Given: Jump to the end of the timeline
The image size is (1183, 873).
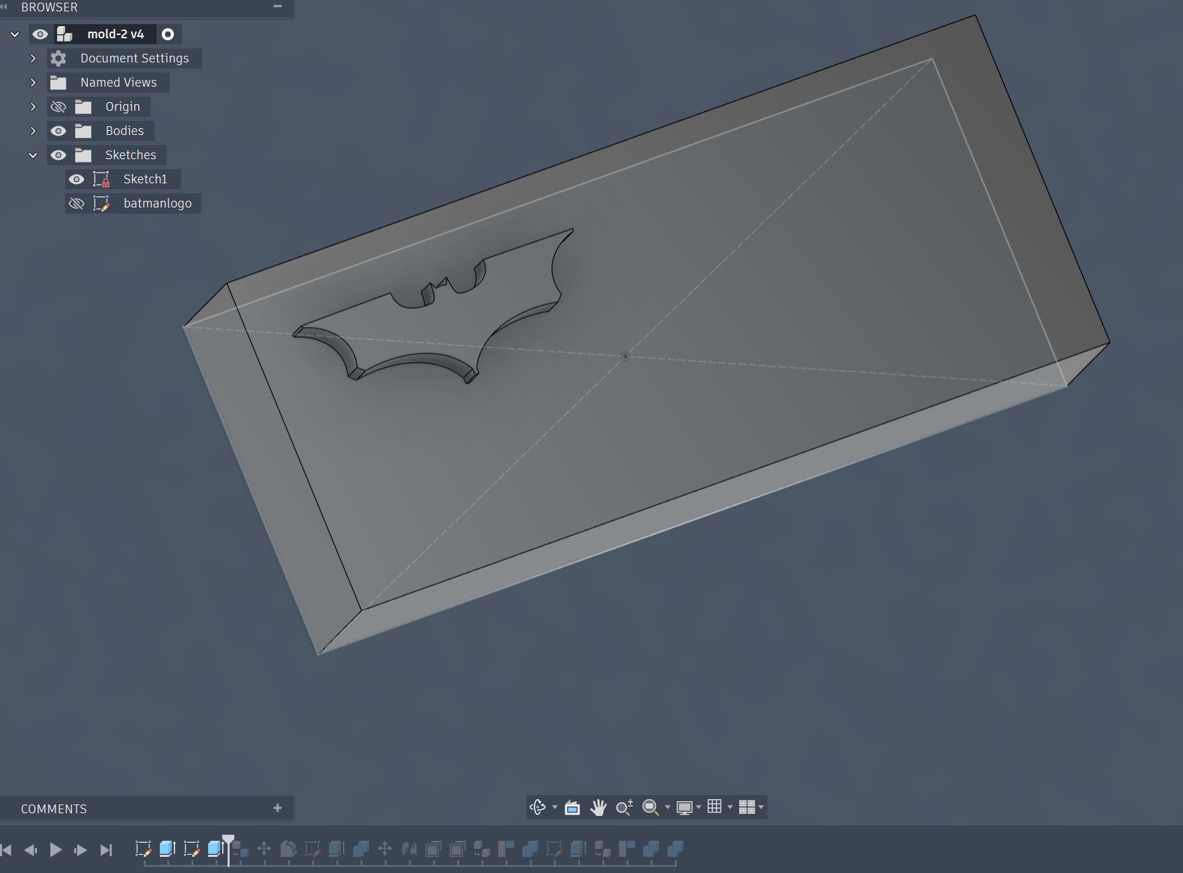Looking at the screenshot, I should coord(106,850).
